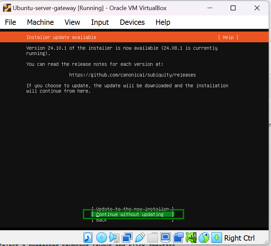Open the Machine menu

click(40, 22)
